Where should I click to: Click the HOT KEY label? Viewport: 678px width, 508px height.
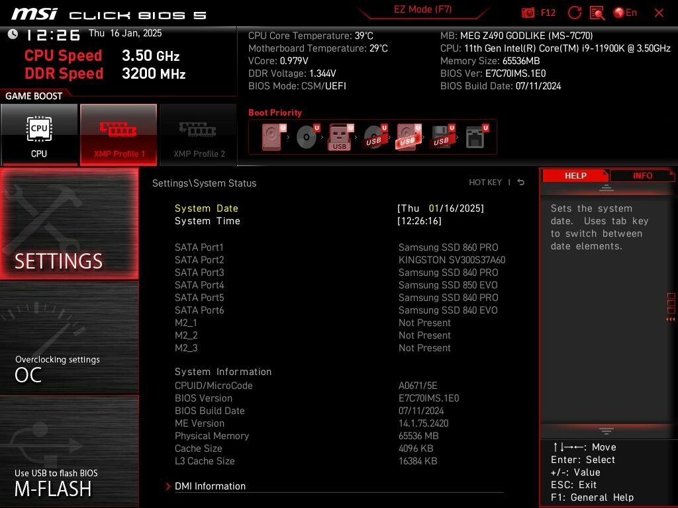pyautogui.click(x=485, y=183)
